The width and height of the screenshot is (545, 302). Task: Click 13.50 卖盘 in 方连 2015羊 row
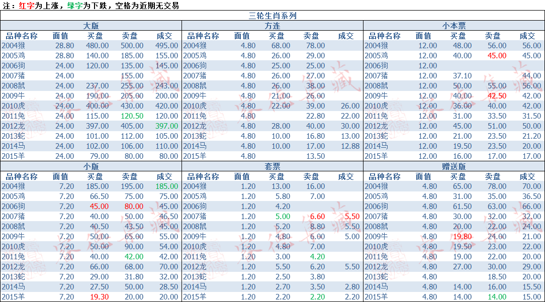(316, 156)
